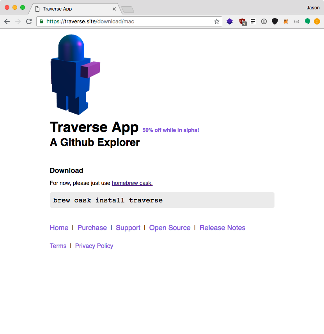View the Privacy Policy

click(x=94, y=246)
